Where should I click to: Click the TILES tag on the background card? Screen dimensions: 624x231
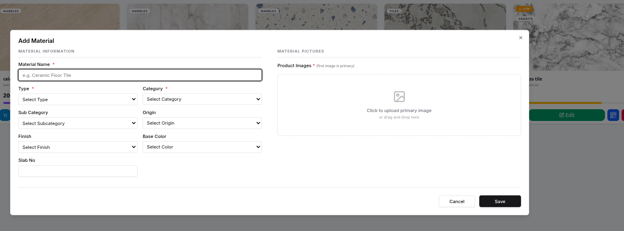(x=394, y=11)
